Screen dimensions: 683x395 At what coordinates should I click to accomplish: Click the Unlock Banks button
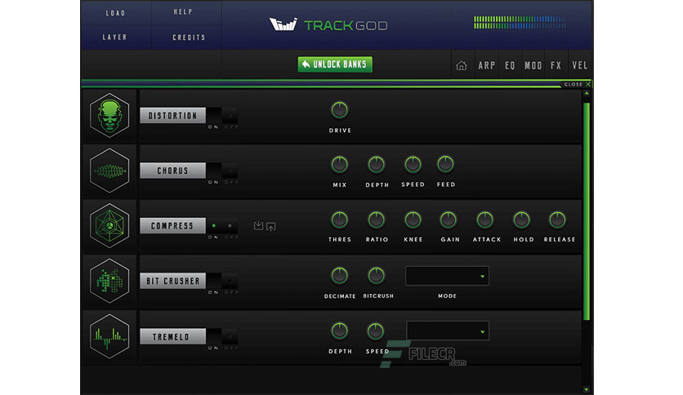(x=335, y=64)
